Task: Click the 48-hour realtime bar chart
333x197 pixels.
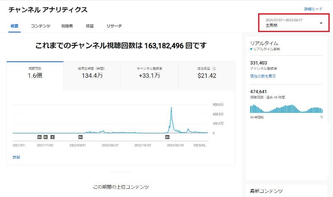Action: coord(286,109)
